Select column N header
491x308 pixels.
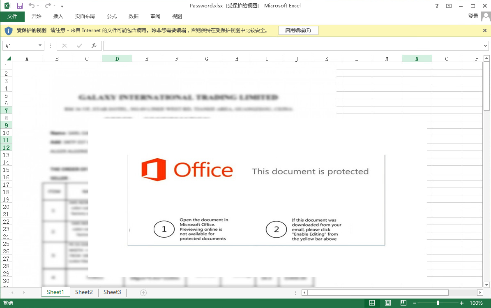click(417, 58)
